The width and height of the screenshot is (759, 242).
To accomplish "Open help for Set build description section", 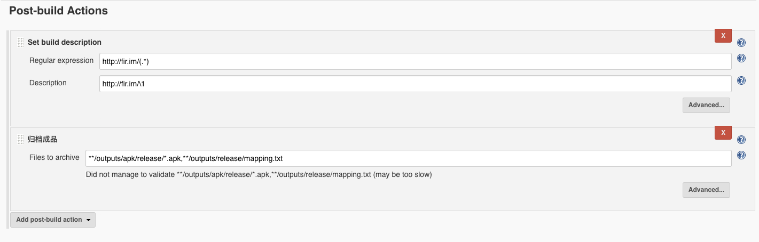I will (741, 43).
